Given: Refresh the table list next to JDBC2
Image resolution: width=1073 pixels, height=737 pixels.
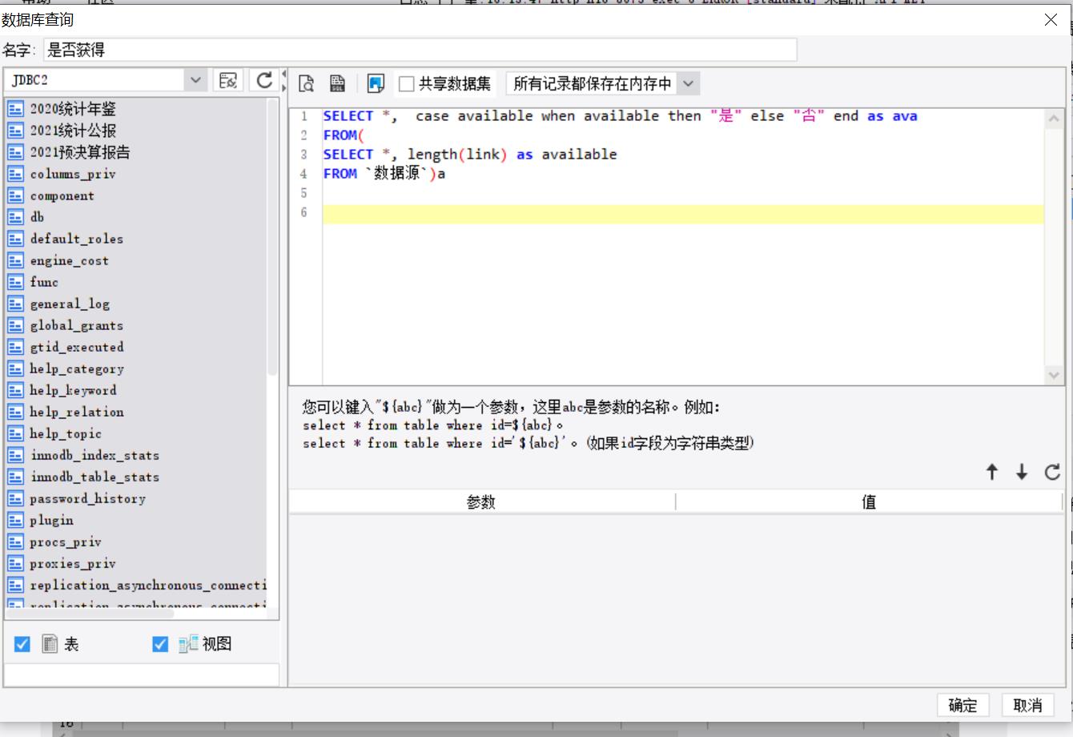Looking at the screenshot, I should pos(264,80).
